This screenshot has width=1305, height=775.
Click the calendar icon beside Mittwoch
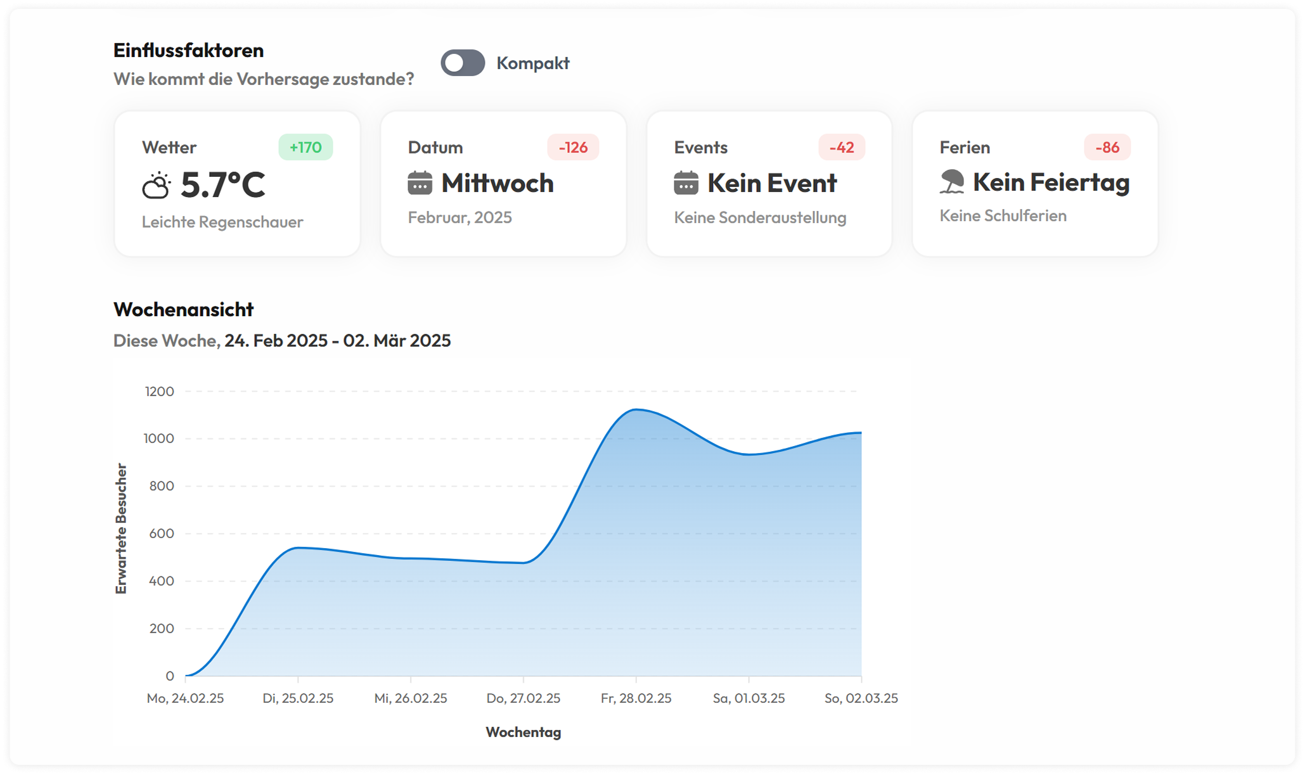(x=420, y=183)
